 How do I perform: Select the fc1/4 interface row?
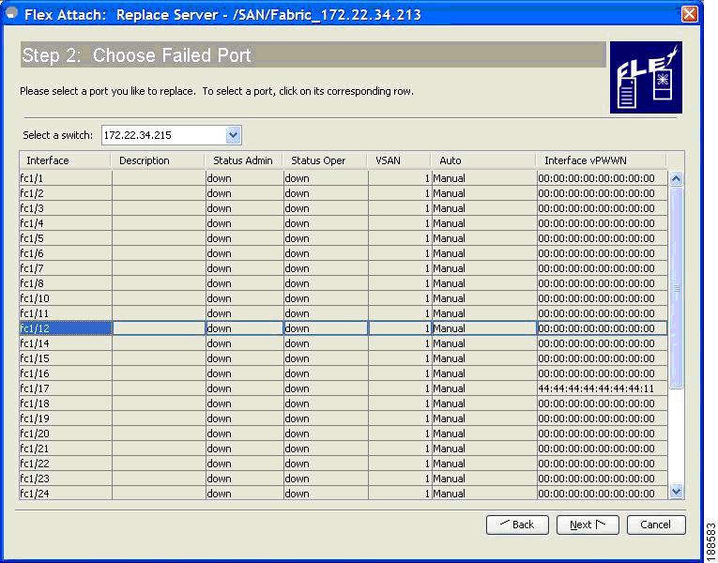pos(344,223)
